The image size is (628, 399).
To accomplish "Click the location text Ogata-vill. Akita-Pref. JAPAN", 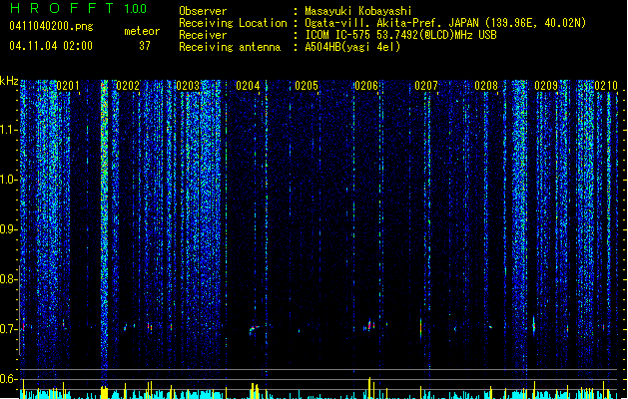I will (x=390, y=23).
